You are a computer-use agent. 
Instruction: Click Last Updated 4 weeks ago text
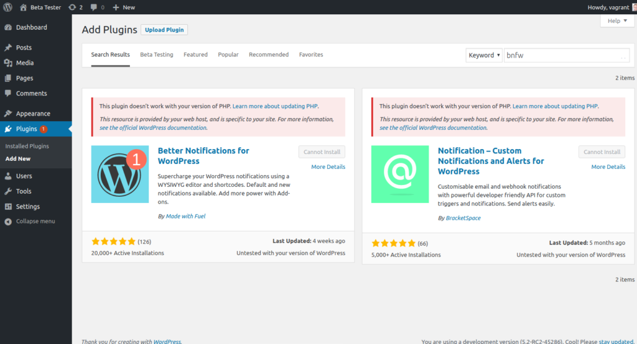(x=309, y=241)
